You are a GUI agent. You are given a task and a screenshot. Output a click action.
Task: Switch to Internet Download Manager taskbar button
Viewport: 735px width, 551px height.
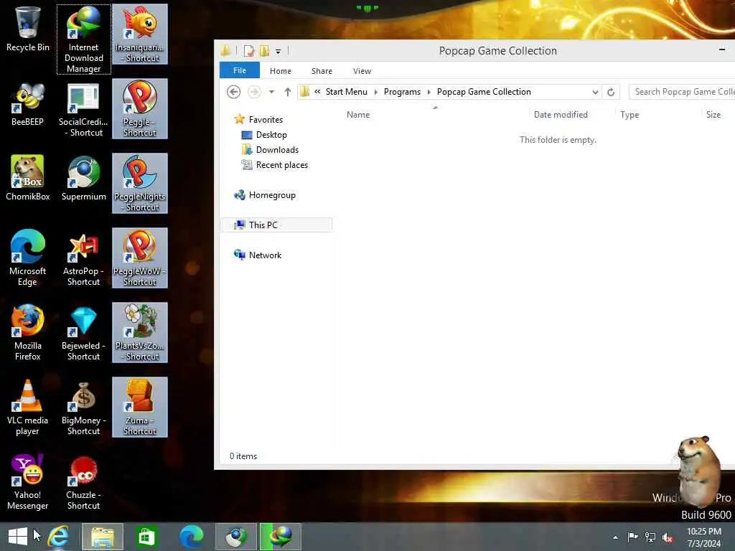281,537
